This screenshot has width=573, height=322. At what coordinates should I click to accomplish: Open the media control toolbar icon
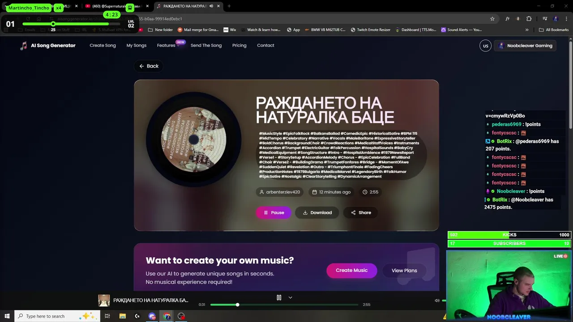tap(545, 19)
